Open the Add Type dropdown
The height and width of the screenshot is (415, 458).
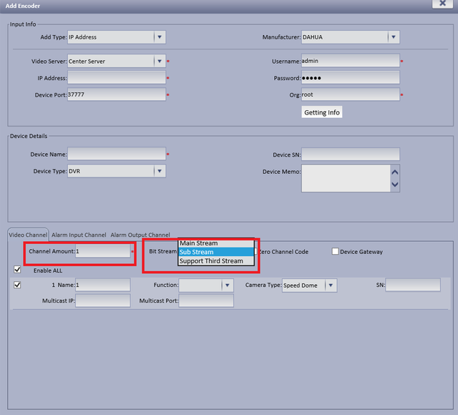[117, 37]
